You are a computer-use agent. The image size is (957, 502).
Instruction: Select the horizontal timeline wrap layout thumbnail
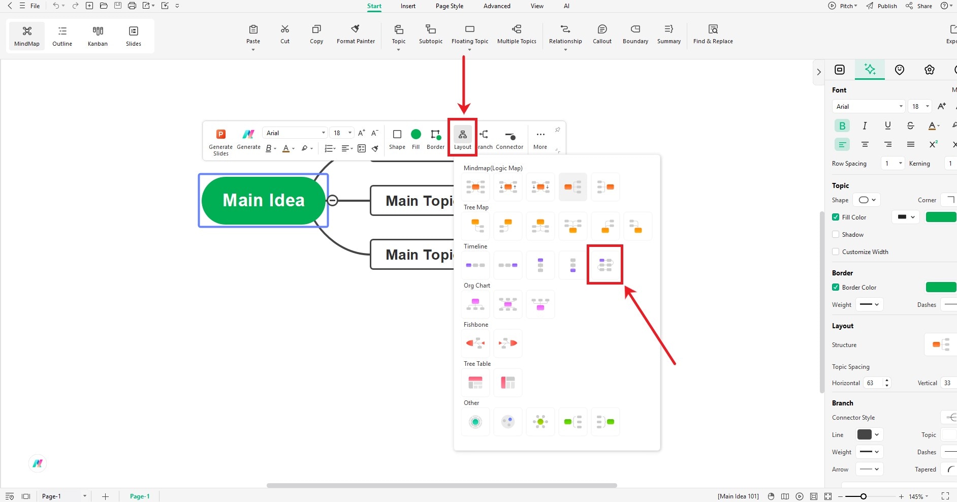tap(605, 265)
